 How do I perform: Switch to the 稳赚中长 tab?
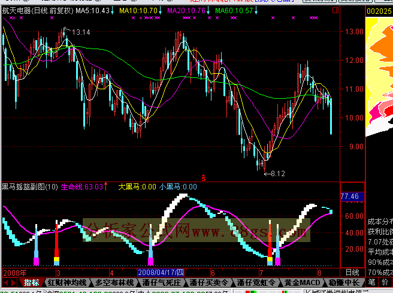pyautogui.click(x=344, y=283)
